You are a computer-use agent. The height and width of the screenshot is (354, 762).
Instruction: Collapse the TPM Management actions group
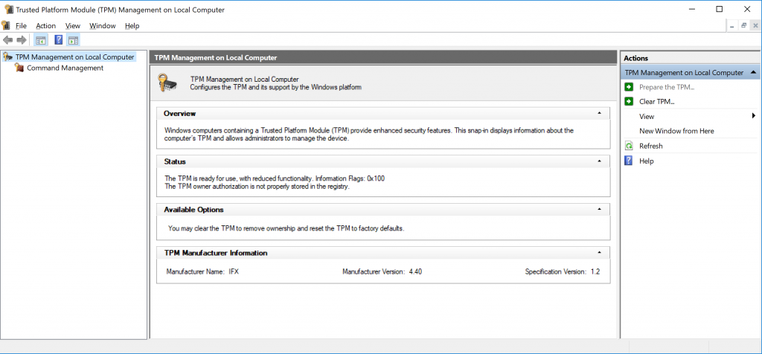coord(754,73)
